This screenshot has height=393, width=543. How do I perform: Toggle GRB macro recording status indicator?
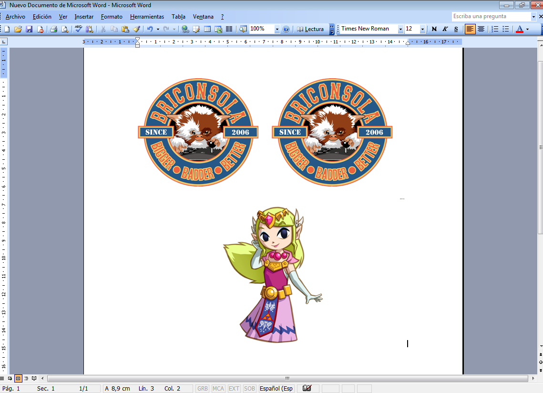coord(203,389)
